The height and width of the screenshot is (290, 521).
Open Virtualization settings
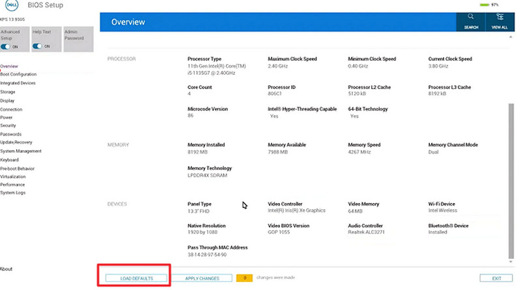pos(12,176)
